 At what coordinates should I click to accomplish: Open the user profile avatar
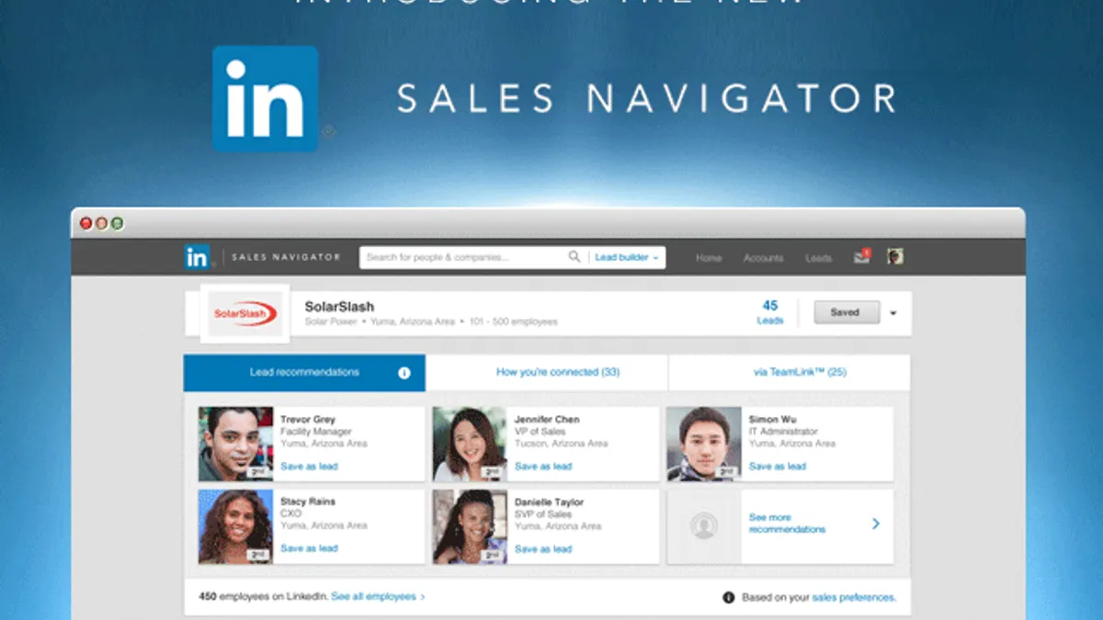point(894,257)
